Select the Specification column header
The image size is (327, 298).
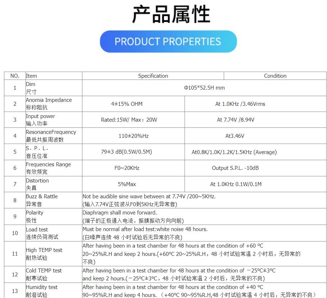(x=153, y=76)
